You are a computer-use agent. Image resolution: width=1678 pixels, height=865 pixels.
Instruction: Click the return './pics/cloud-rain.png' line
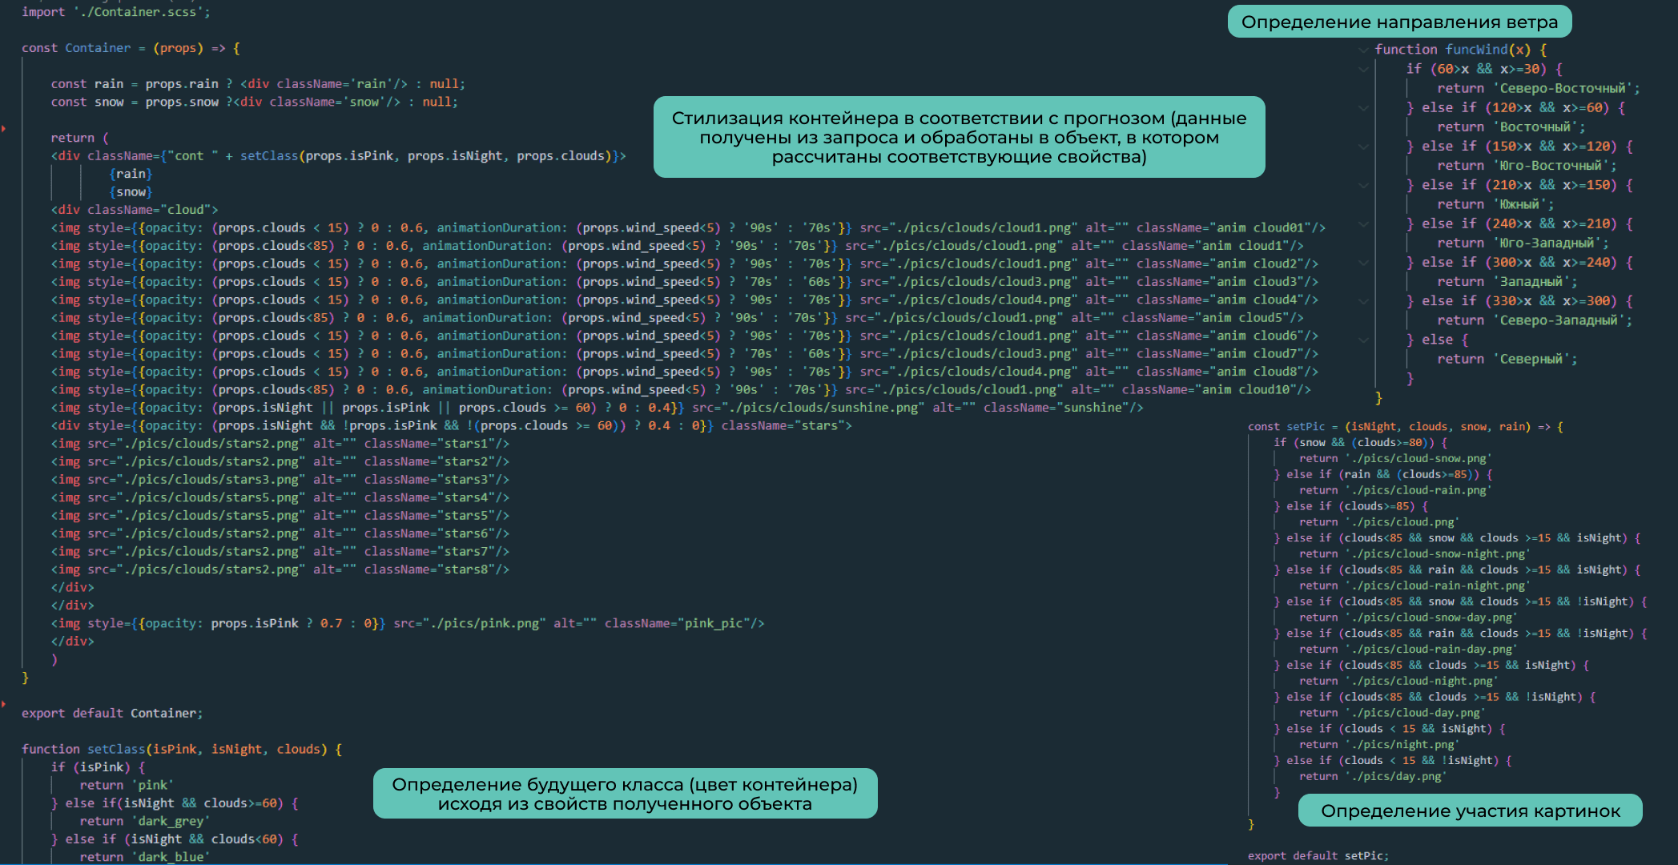1395,490
